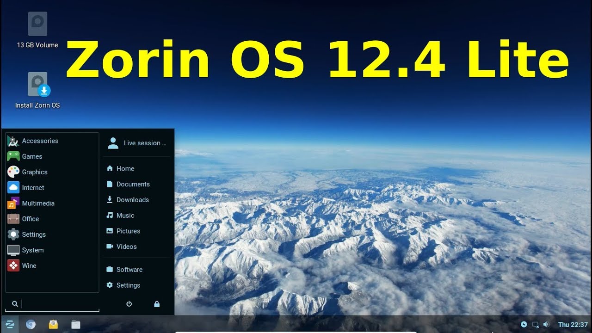Click the search magnifier icon in menu
The width and height of the screenshot is (592, 333).
click(15, 304)
